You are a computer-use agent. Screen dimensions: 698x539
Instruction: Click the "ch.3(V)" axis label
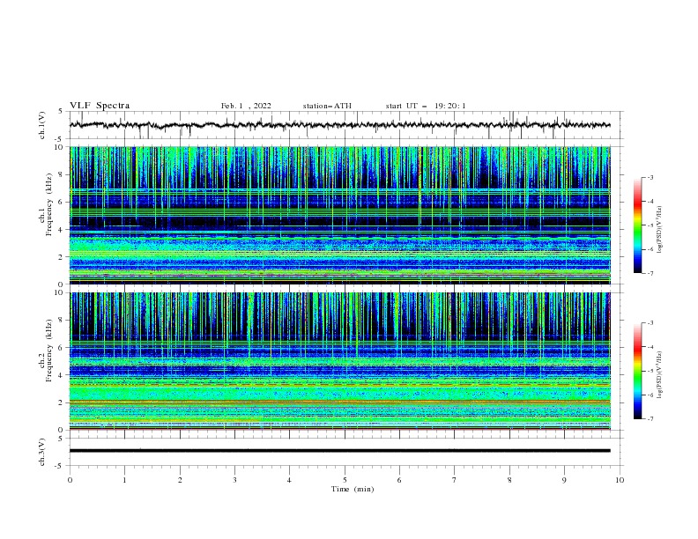42,452
